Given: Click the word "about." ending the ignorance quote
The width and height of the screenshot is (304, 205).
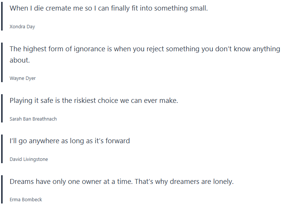Looking at the screenshot, I should click(x=20, y=60).
